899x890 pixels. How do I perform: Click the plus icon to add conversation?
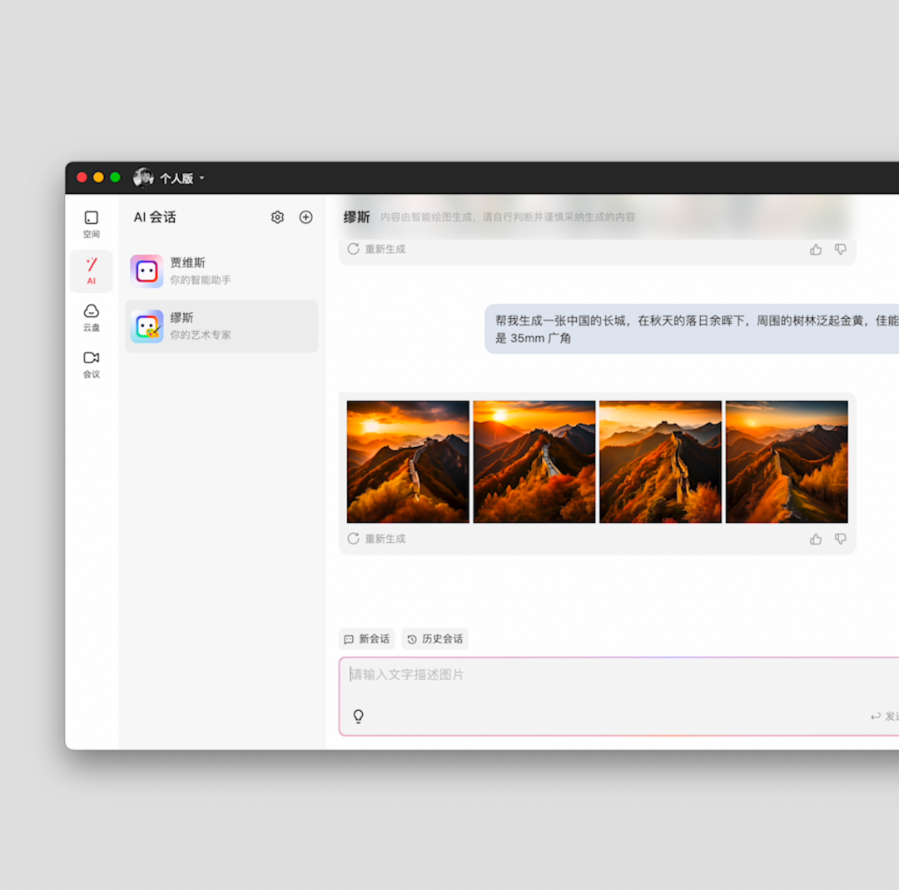coord(305,217)
